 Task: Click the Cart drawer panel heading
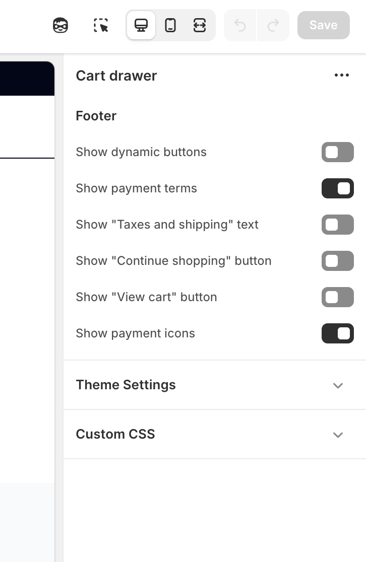point(116,76)
